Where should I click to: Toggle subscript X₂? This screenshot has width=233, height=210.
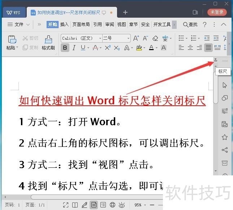[117, 48]
